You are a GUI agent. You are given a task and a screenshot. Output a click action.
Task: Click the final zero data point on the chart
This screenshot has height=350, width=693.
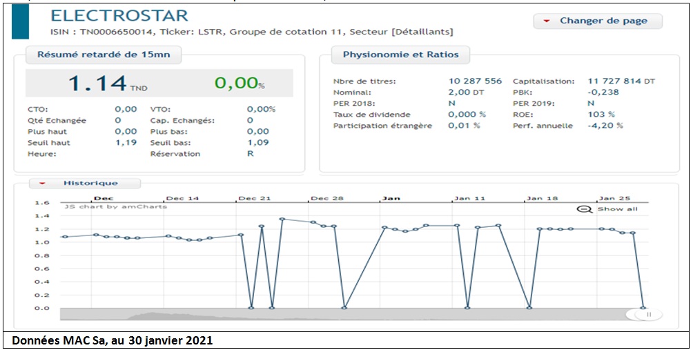click(643, 308)
